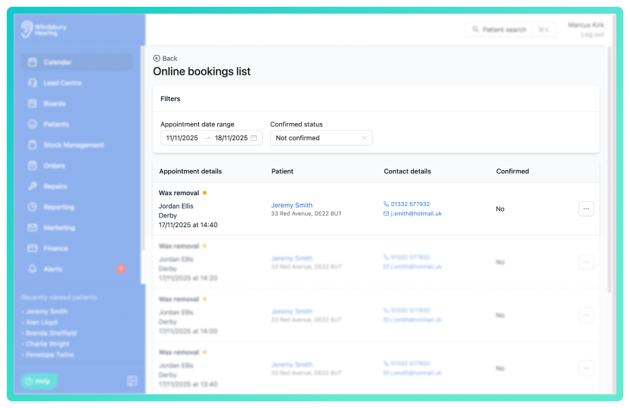Click the bell icon beside Alerts

(x=33, y=269)
